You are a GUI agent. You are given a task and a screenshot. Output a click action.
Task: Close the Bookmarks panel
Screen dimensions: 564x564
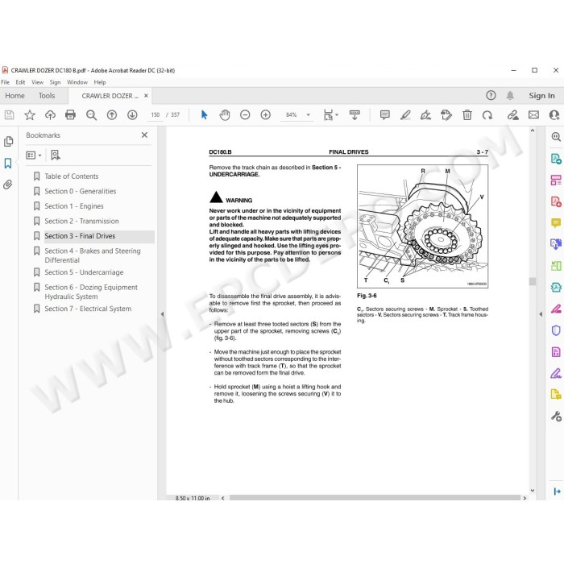[x=144, y=135]
